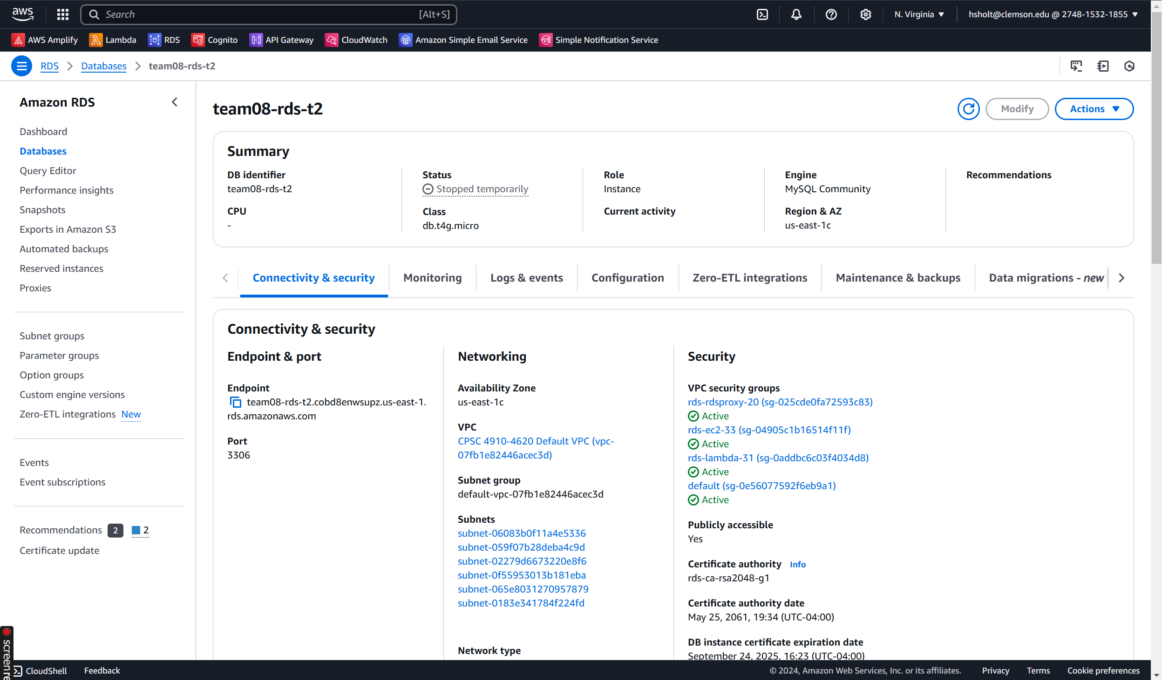
Task: Click the screen monitor icon near breadcrumb bar
Action: pyautogui.click(x=1076, y=66)
